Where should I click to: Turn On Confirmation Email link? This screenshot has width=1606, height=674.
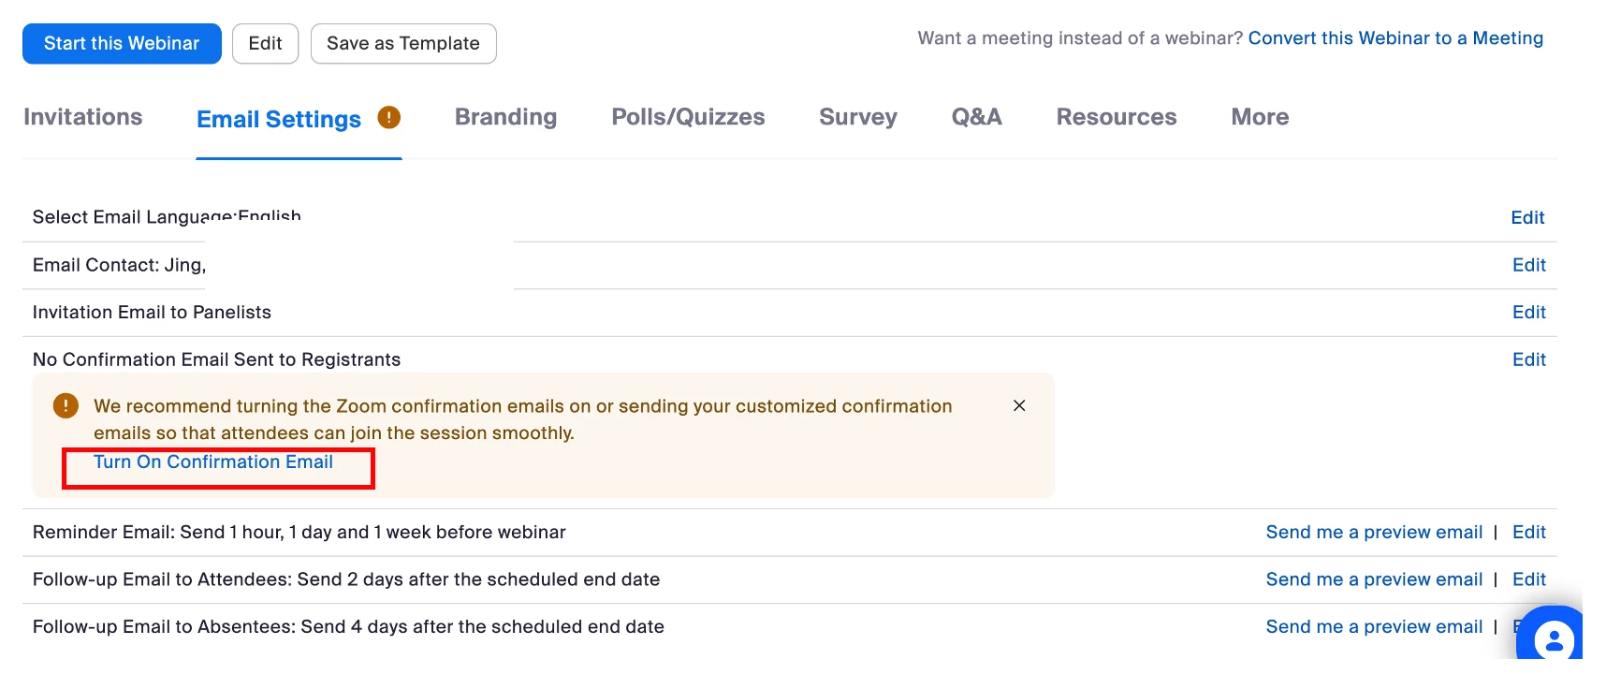tap(213, 462)
